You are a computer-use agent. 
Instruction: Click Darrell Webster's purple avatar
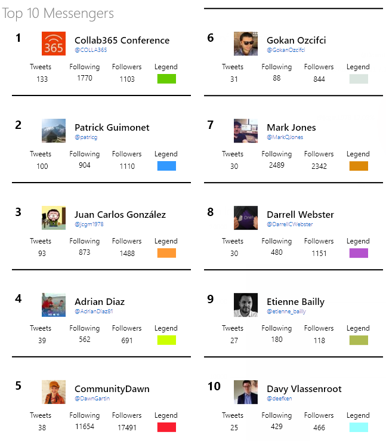[x=246, y=218]
